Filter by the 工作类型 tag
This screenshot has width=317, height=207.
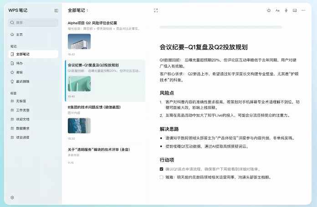click(33, 110)
